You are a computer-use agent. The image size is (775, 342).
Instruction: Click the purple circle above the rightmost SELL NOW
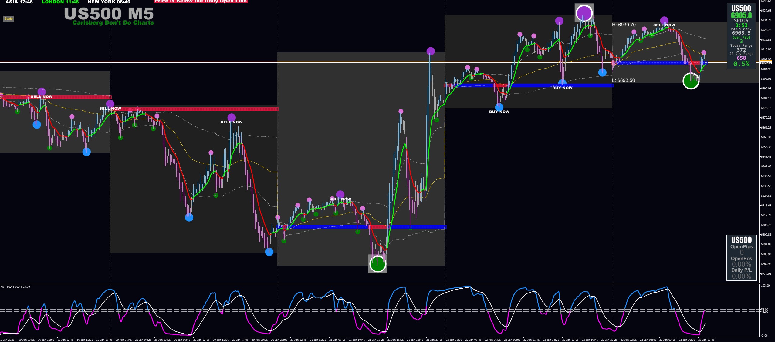tap(664, 20)
